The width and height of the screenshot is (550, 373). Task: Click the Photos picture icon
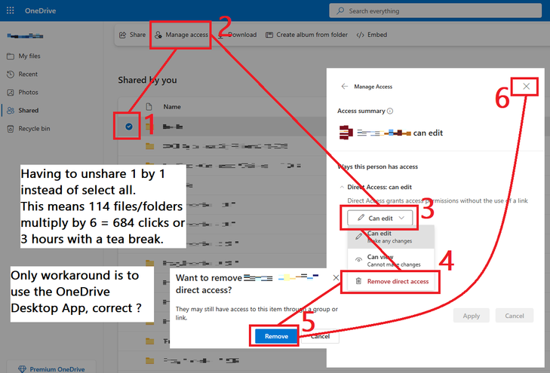click(x=11, y=93)
